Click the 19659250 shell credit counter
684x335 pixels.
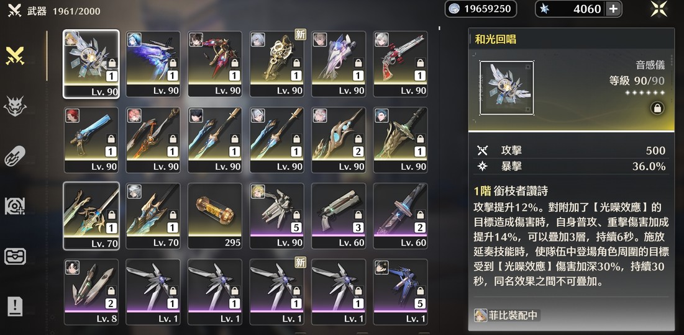click(x=480, y=9)
